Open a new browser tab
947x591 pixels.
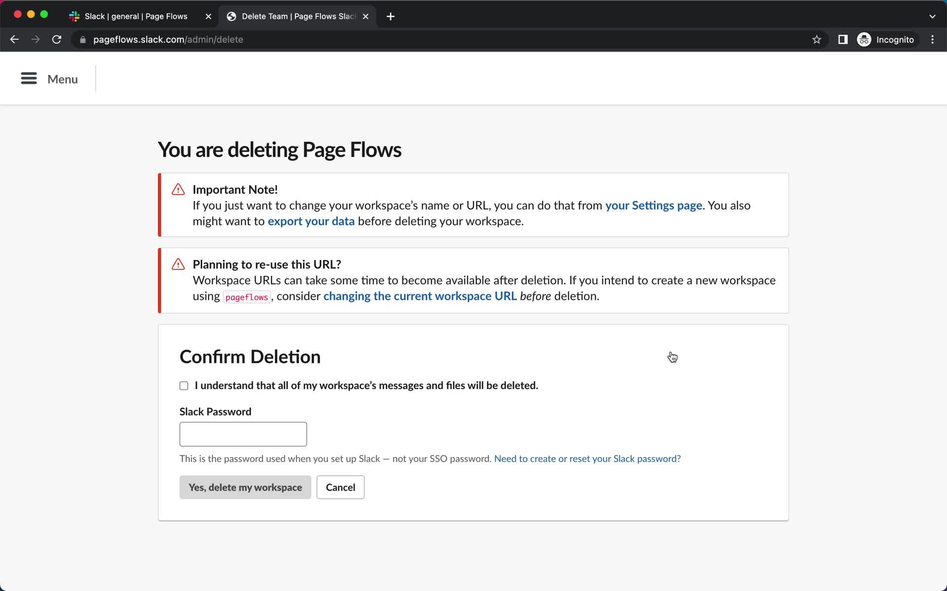(x=390, y=16)
